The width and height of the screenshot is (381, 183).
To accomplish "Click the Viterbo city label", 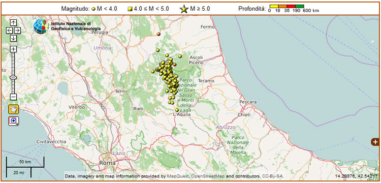I will (x=77, y=107).
